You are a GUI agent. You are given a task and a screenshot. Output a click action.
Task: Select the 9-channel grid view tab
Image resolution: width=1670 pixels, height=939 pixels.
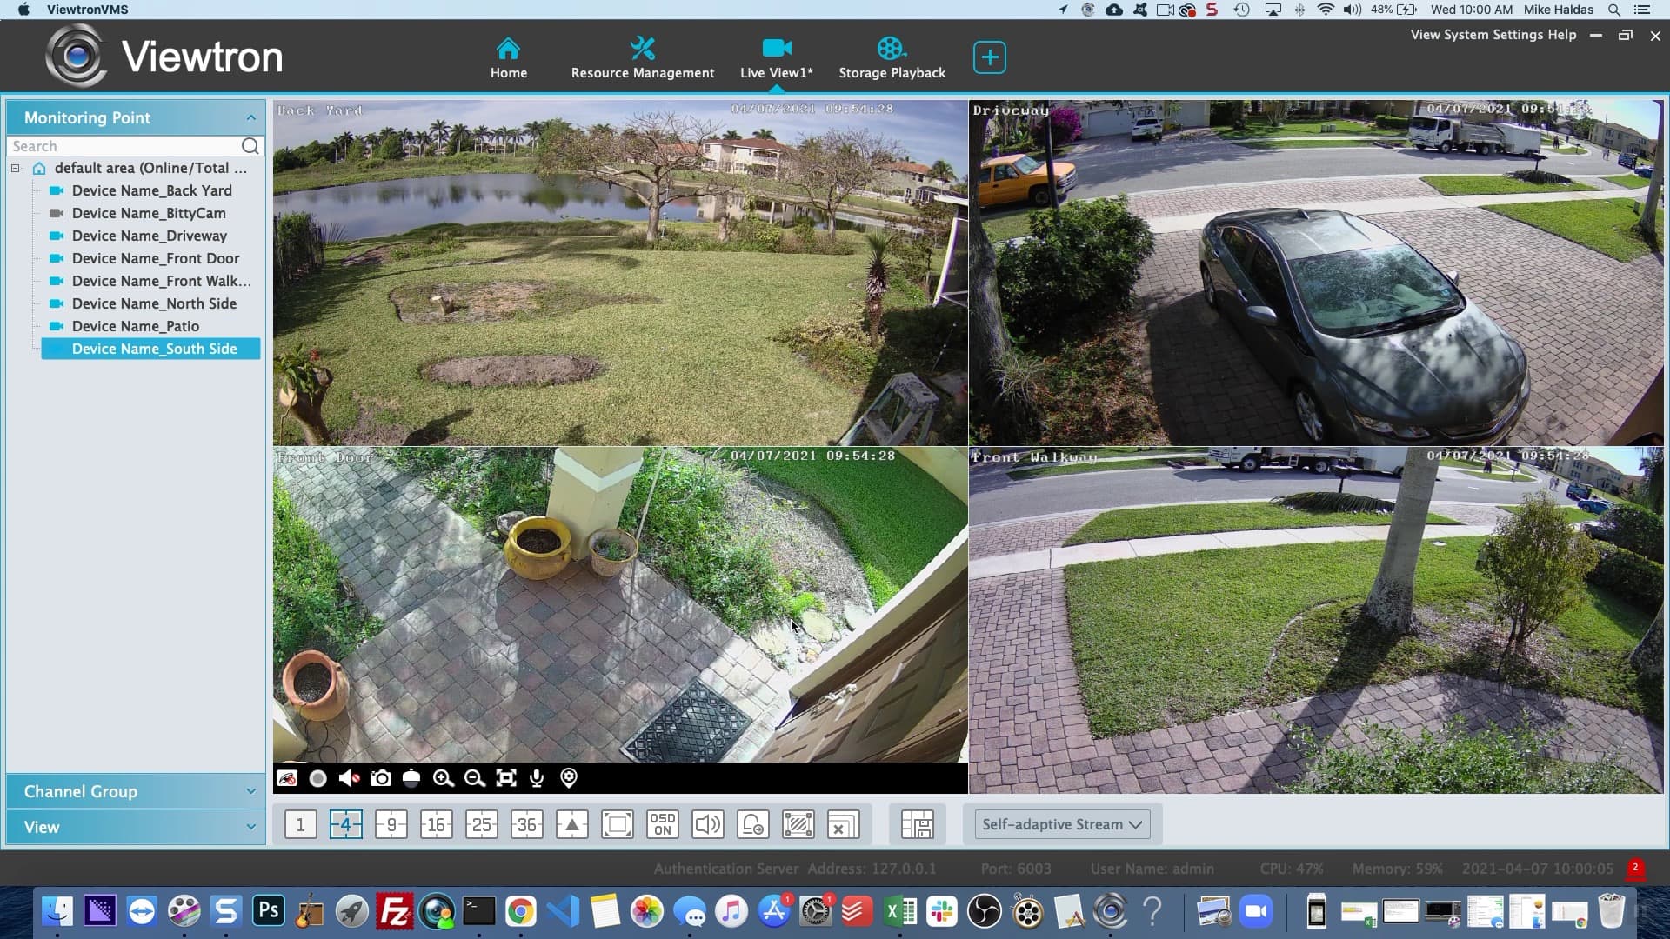390,824
